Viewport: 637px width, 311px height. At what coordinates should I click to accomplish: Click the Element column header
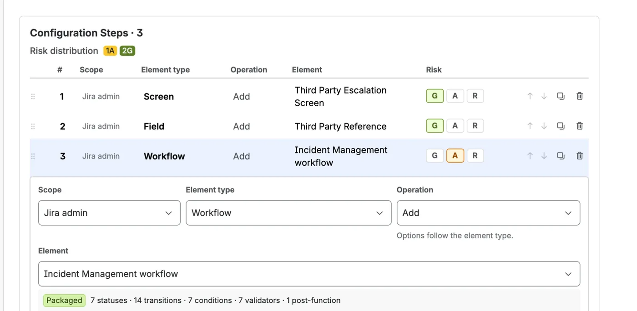point(307,70)
